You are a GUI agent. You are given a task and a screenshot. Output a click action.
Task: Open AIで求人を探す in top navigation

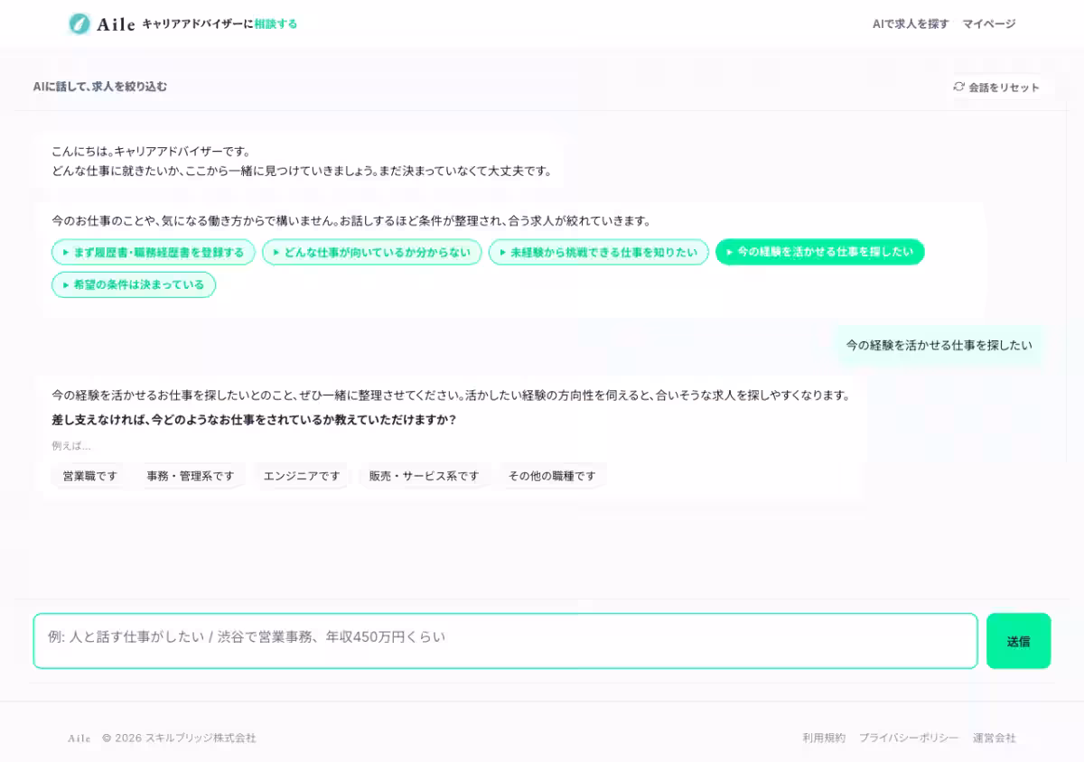911,24
